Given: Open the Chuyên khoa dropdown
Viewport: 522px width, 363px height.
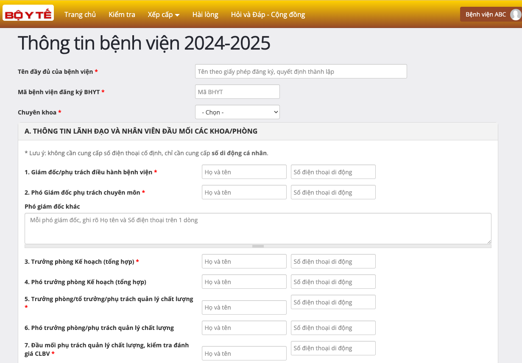Looking at the screenshot, I should [237, 112].
